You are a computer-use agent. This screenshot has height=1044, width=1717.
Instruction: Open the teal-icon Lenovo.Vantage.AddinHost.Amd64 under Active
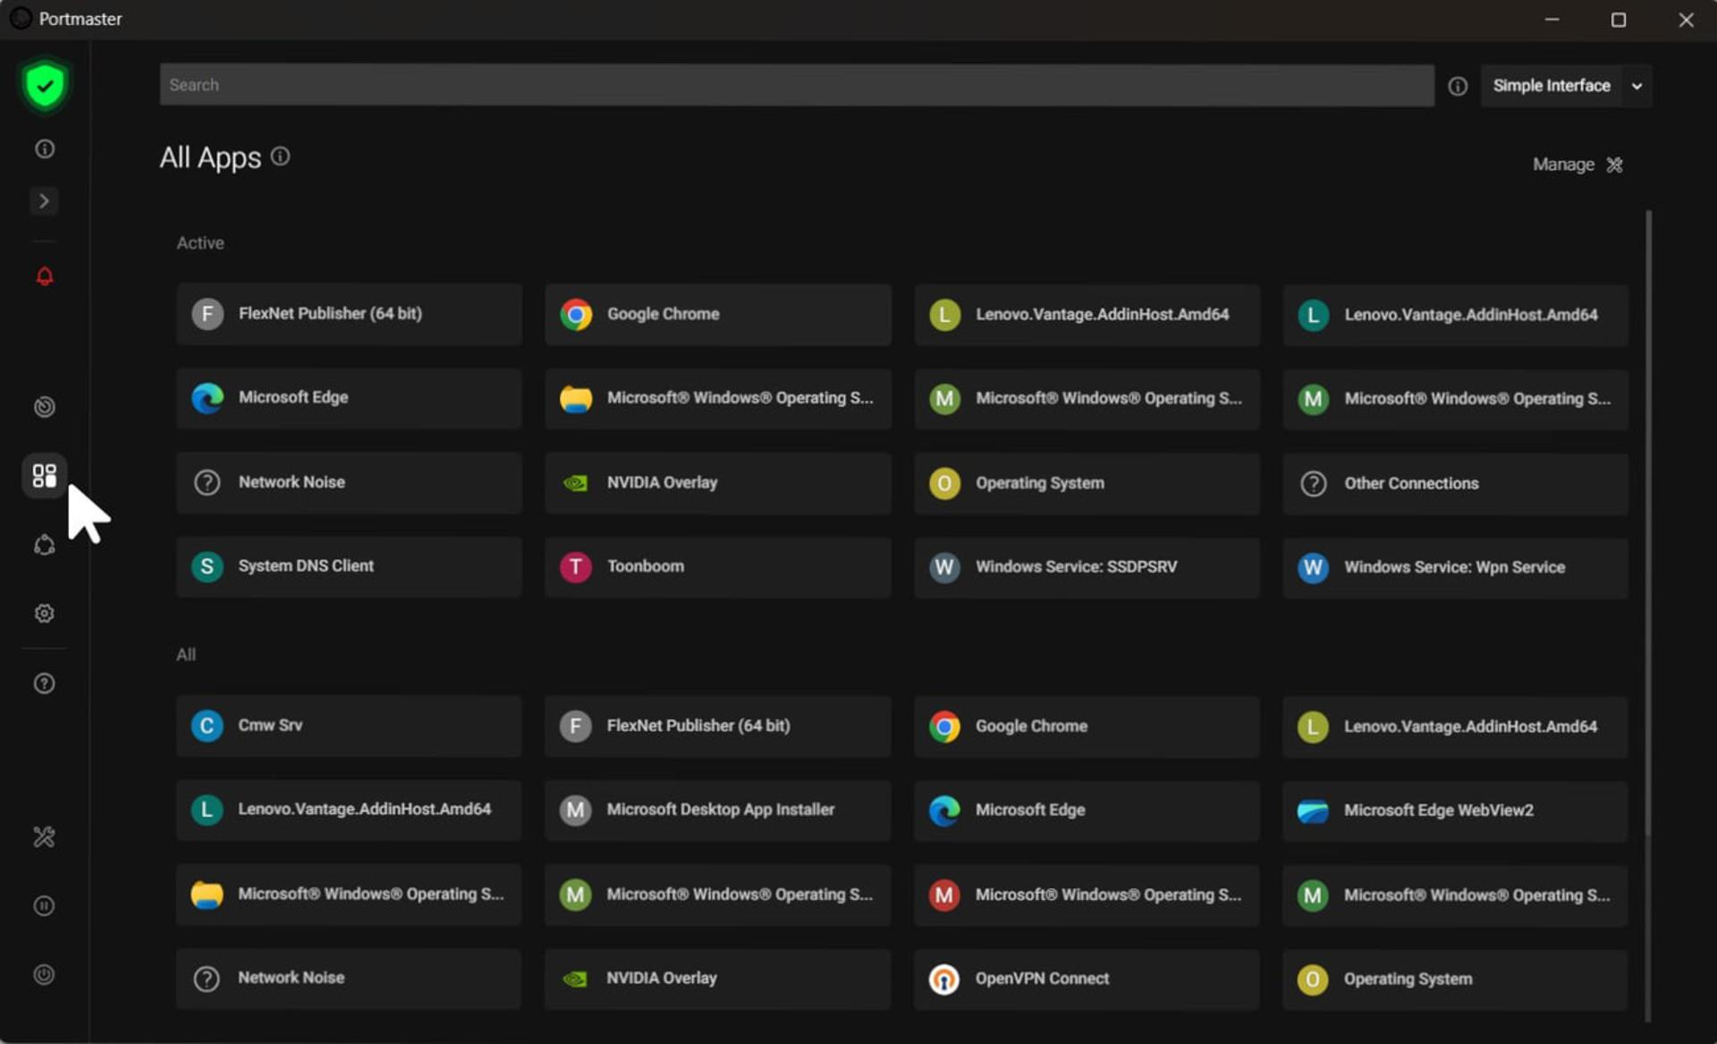tap(1455, 315)
